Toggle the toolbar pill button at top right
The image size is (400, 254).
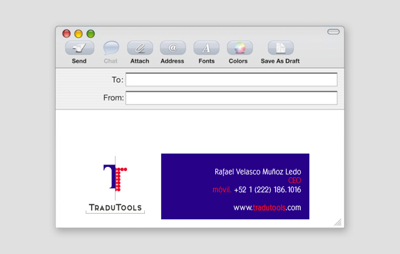334,32
